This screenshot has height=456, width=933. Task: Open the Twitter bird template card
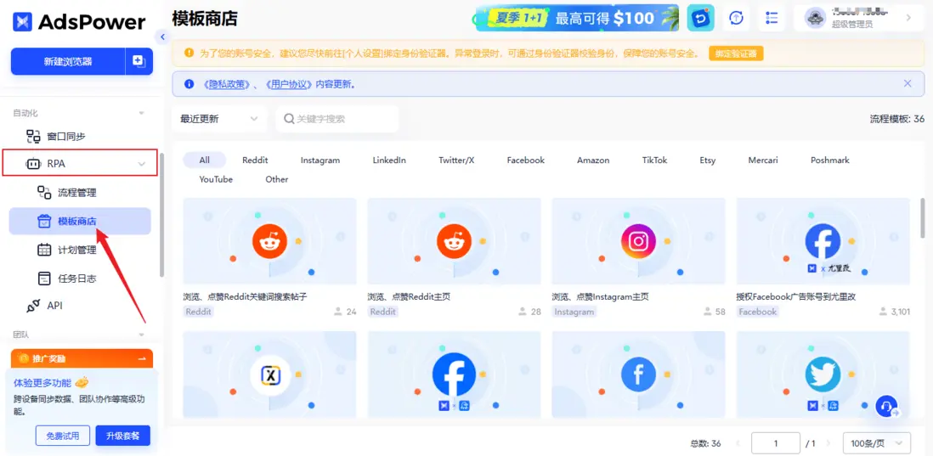coord(823,374)
